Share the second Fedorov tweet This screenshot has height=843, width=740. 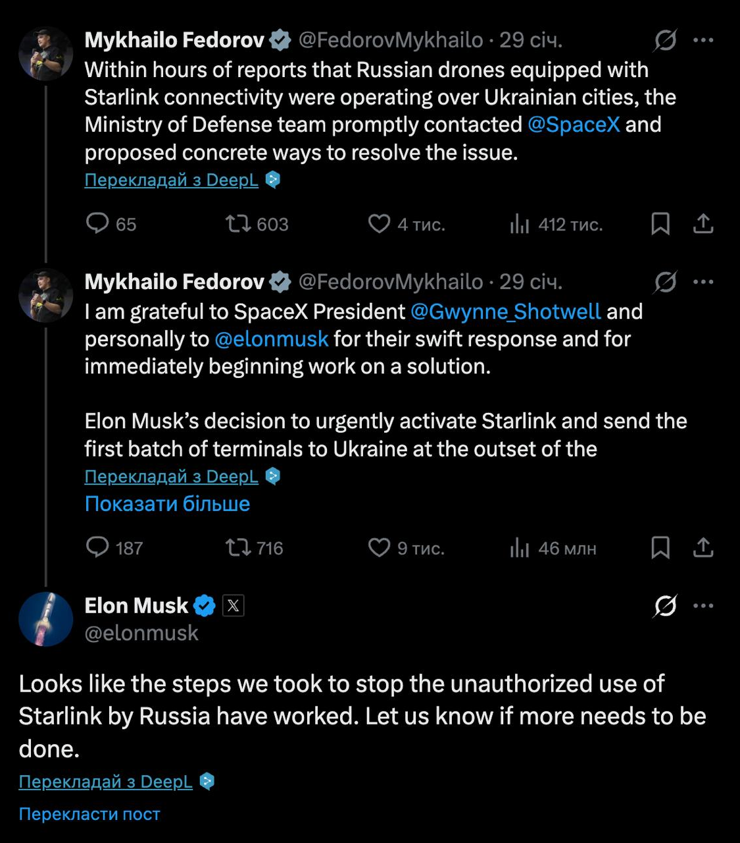pos(703,547)
